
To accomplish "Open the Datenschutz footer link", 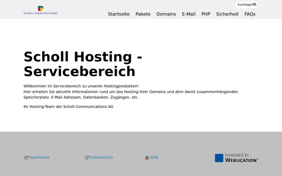I will coord(101,157).
